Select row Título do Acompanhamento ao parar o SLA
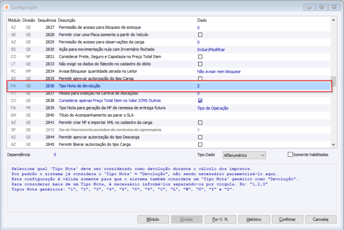 pos(169,115)
